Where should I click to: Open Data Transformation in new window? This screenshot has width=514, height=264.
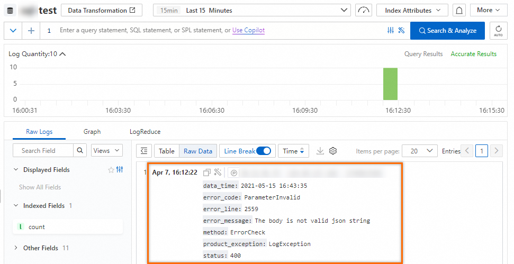102,10
